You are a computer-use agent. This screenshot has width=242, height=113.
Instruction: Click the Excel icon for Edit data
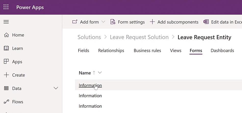click(x=206, y=22)
